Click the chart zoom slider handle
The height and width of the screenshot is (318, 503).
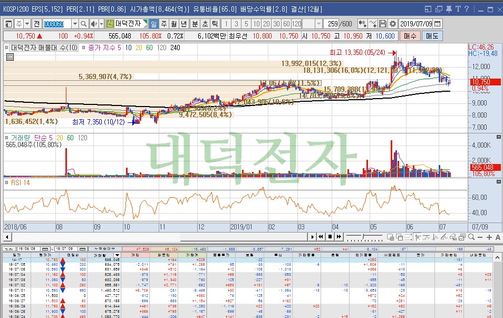363,237
